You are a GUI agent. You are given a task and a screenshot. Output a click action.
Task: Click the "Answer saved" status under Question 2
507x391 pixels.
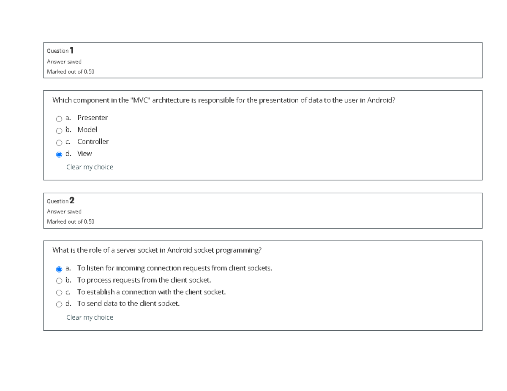coord(63,211)
